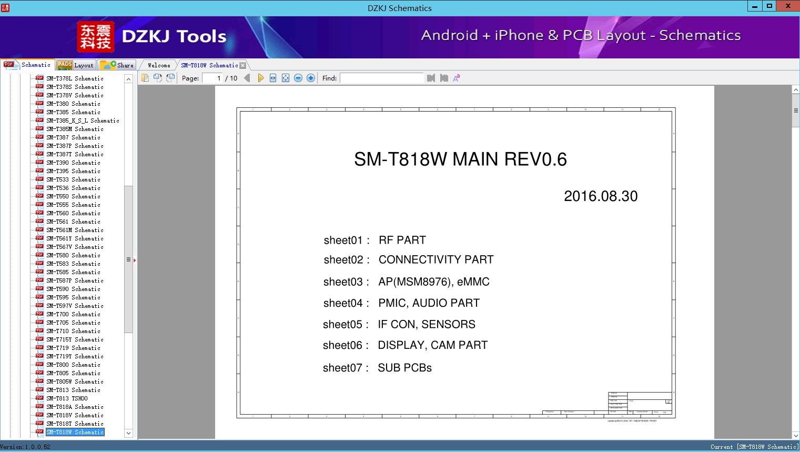Screen dimensions: 800x452
Task: Open the Welcome tab
Action: (x=159, y=65)
